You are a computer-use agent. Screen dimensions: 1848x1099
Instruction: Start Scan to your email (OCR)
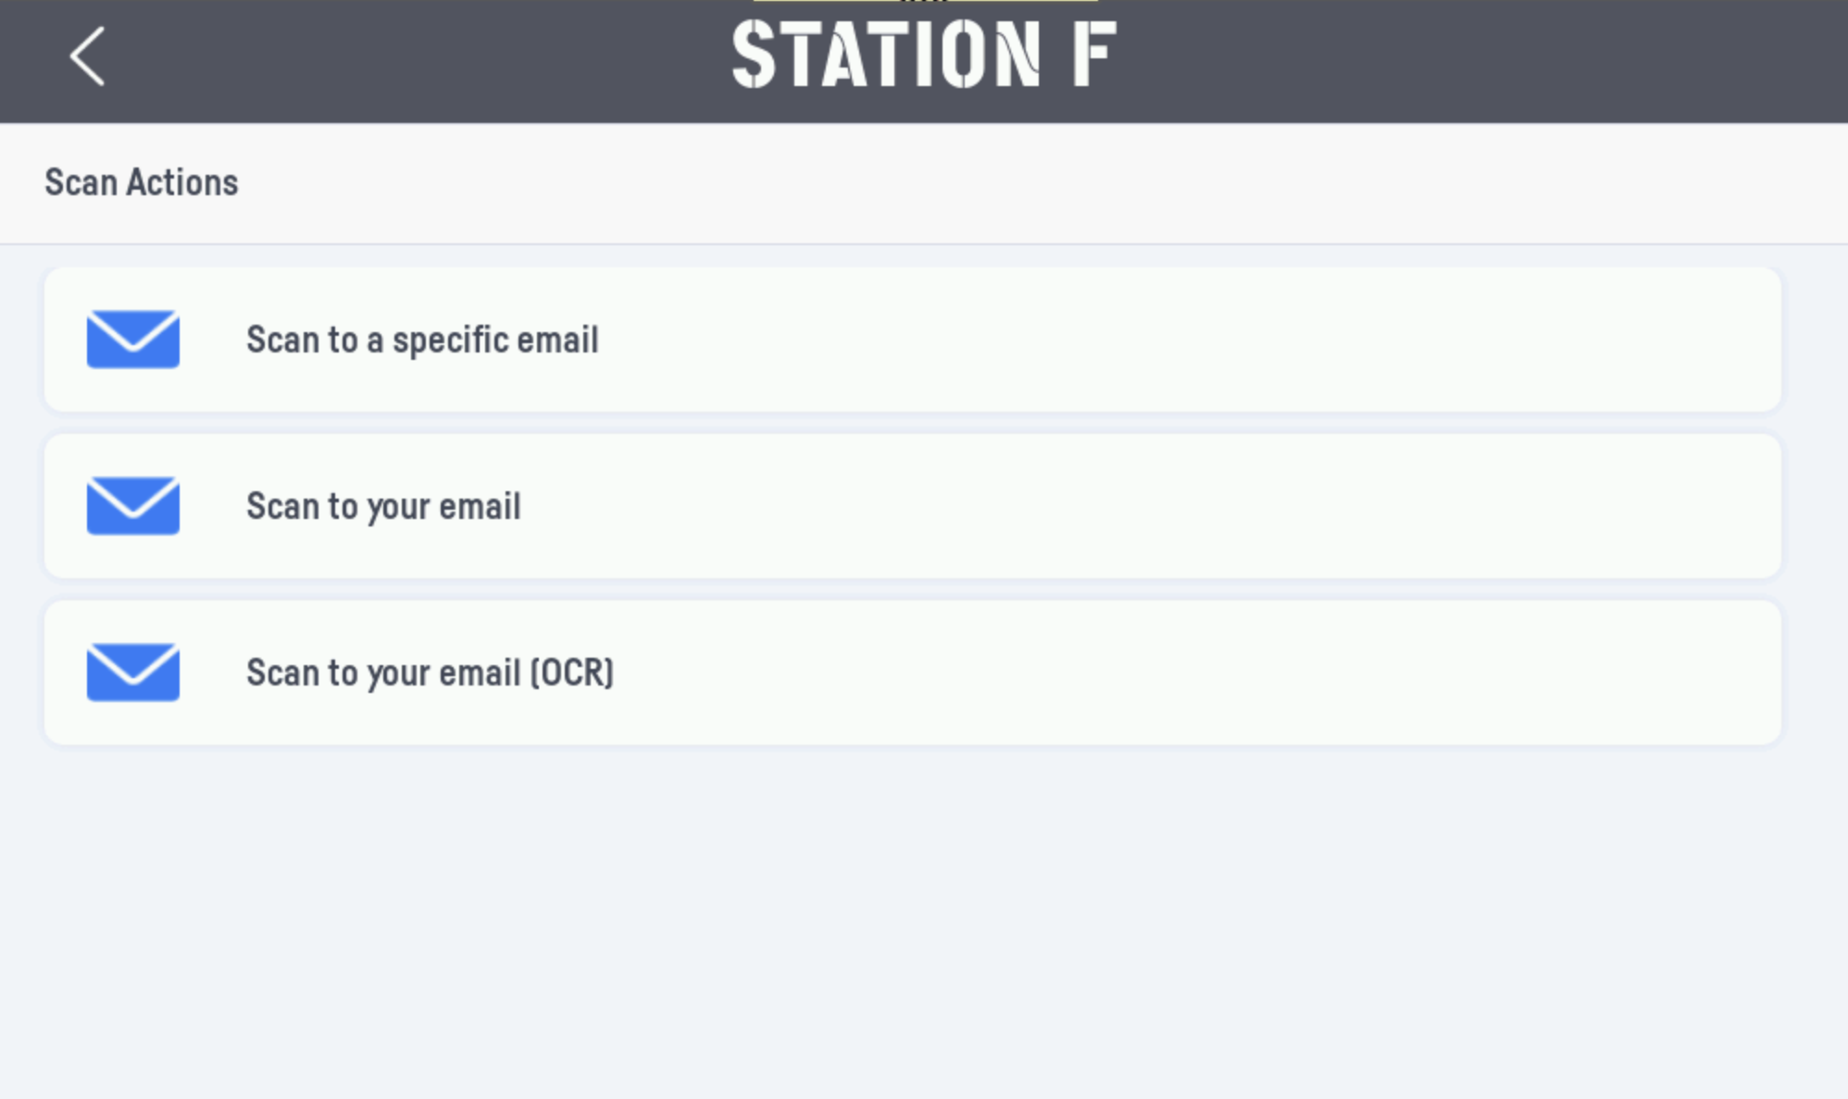[913, 673]
